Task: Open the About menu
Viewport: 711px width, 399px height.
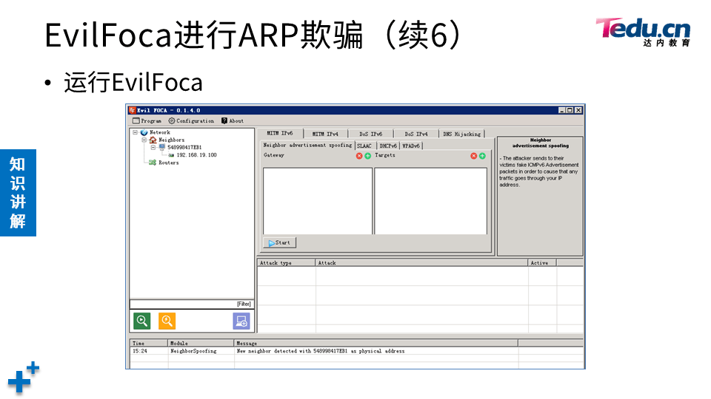Action: pos(232,120)
